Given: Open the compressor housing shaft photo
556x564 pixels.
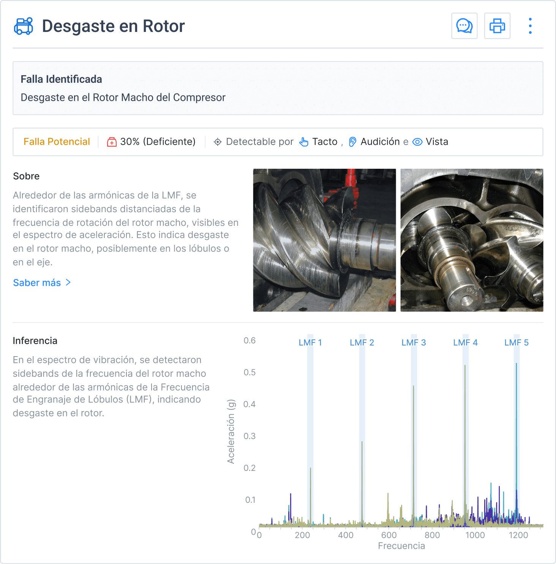Looking at the screenshot, I should tap(472, 240).
